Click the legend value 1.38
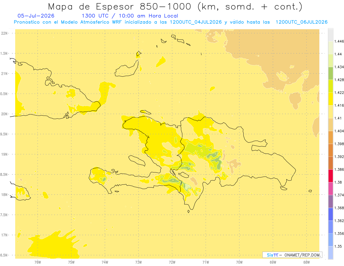 338,182
